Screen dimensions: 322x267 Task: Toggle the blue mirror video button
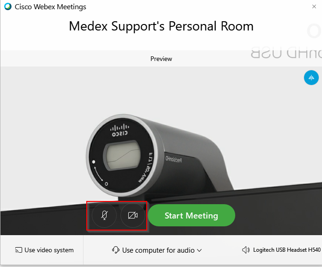[x=311, y=78]
